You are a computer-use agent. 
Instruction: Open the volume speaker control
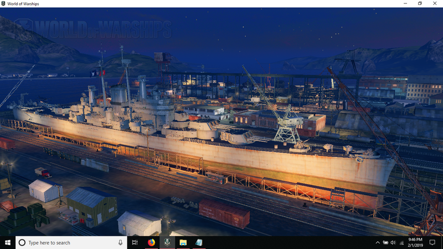[393, 242]
